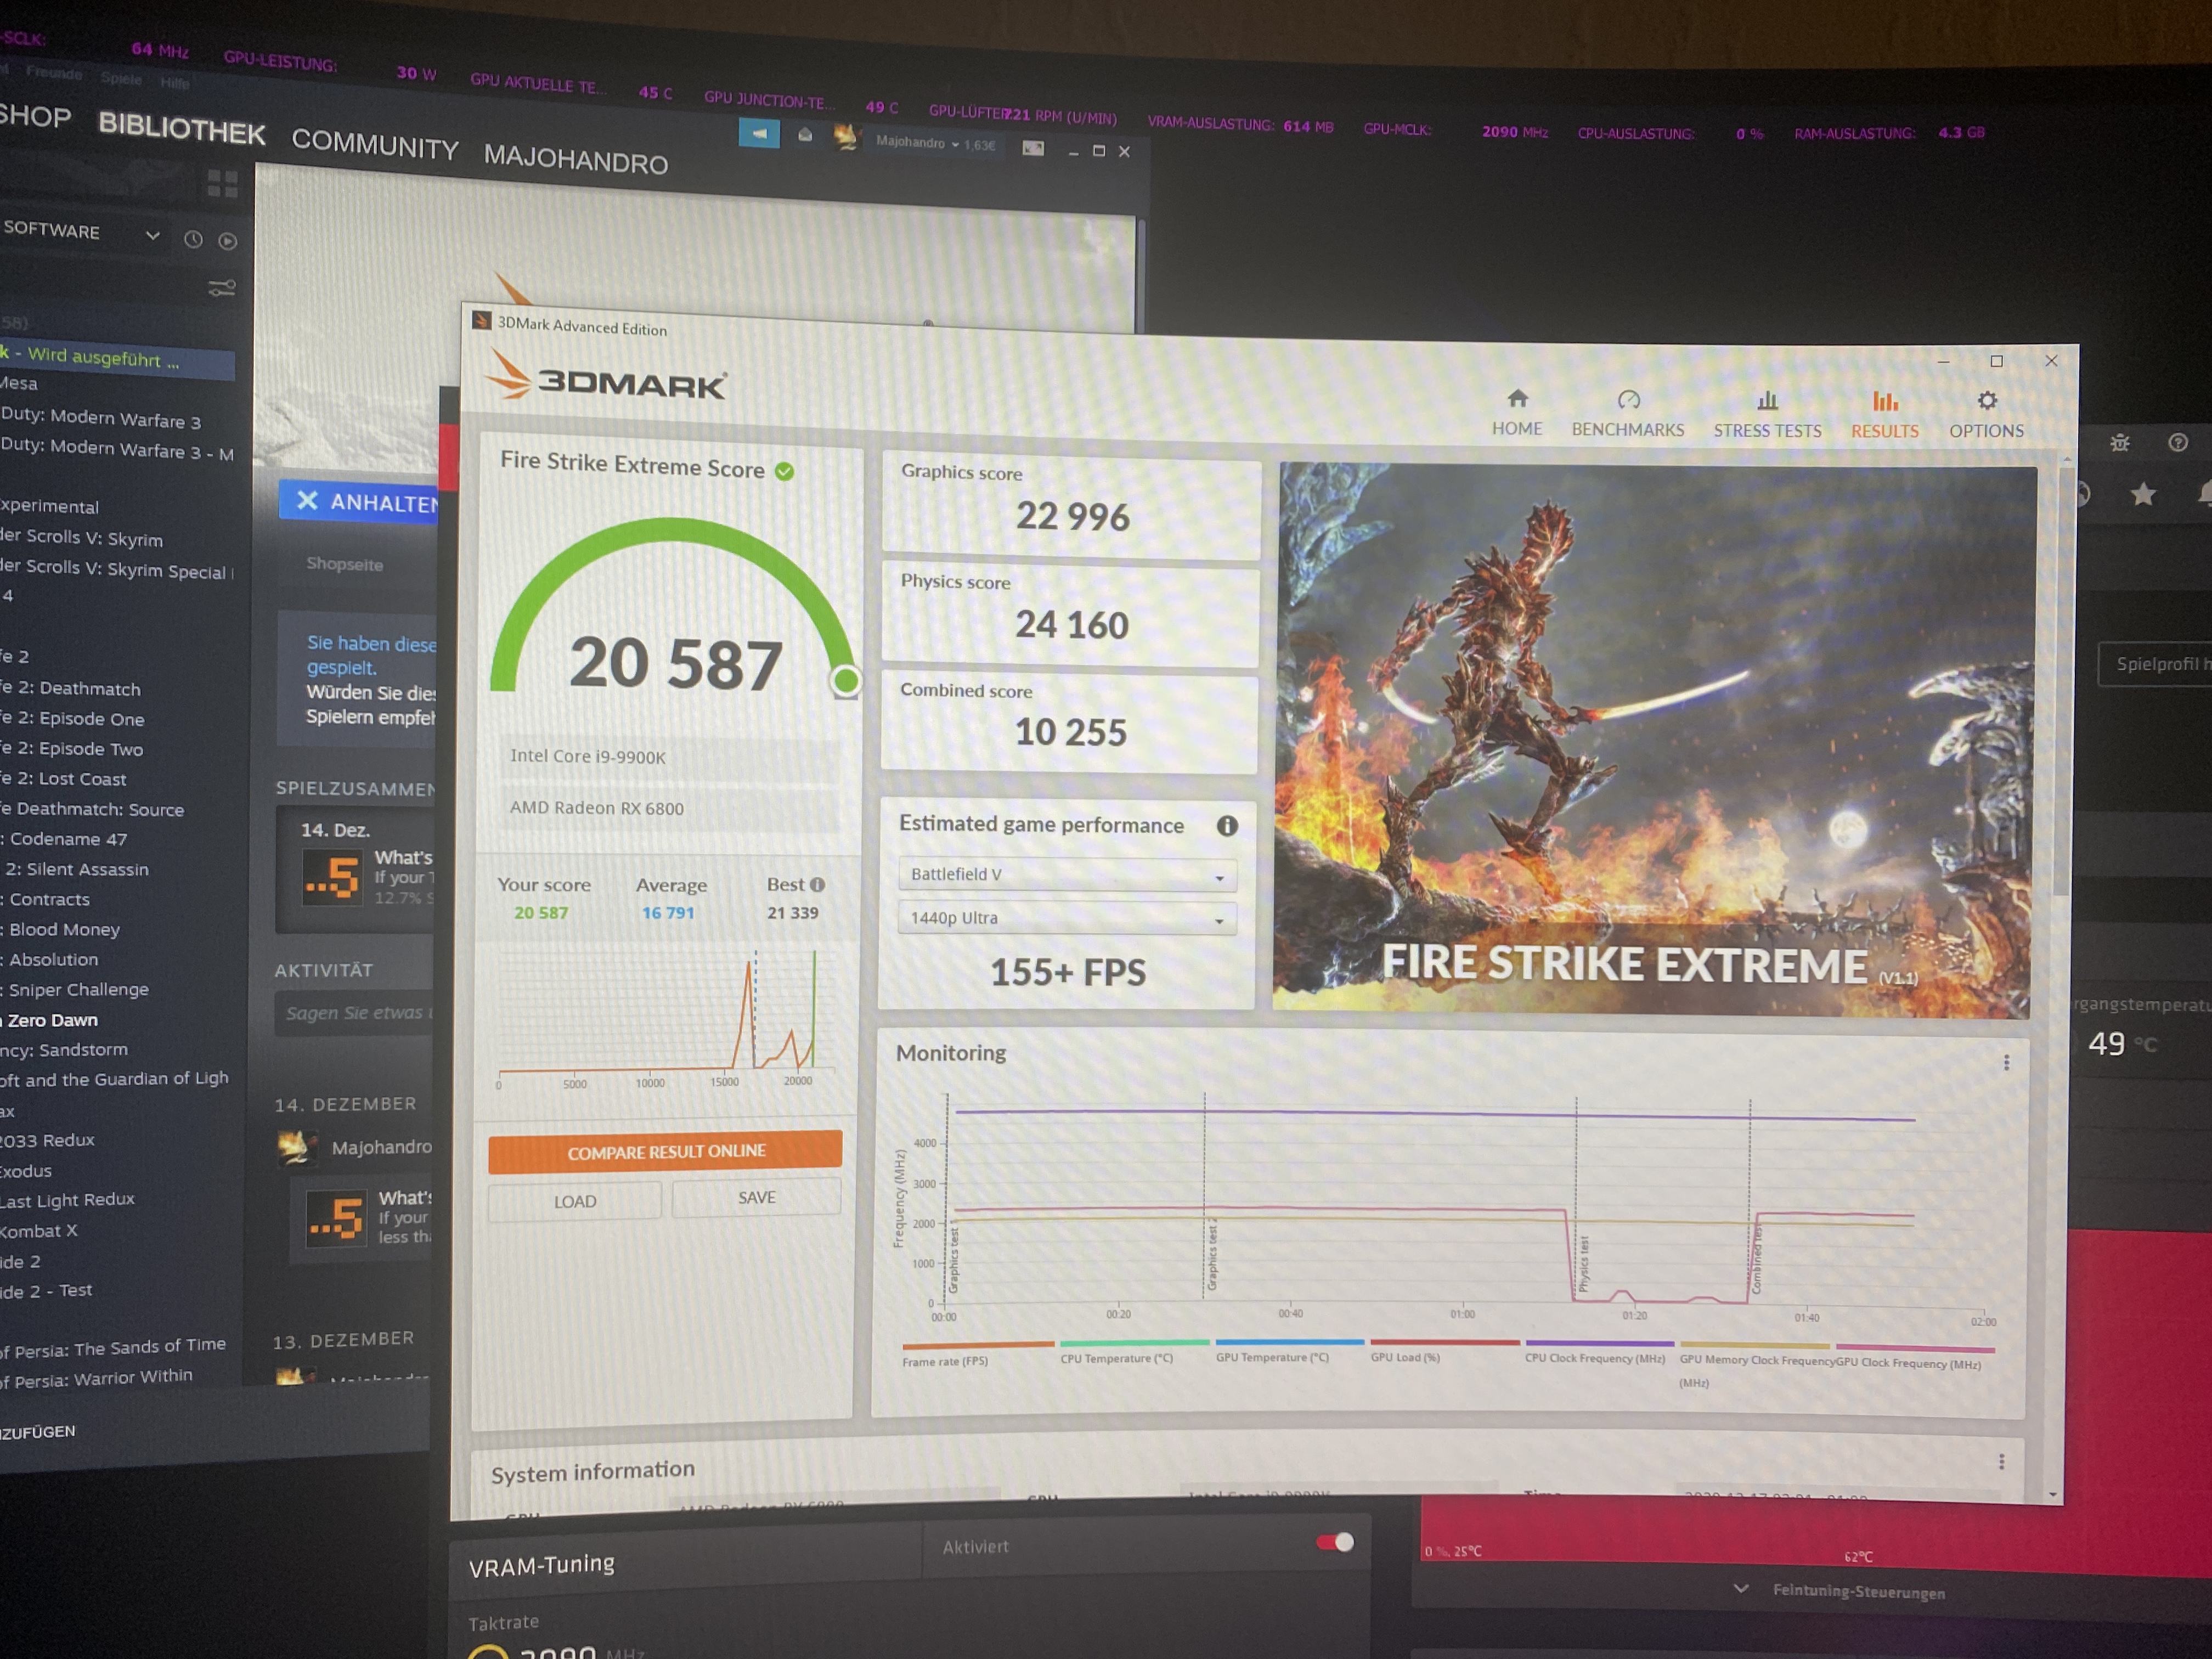Viewport: 2212px width, 1659px height.
Task: Click System information three-dot menu icon
Action: click(2001, 1462)
